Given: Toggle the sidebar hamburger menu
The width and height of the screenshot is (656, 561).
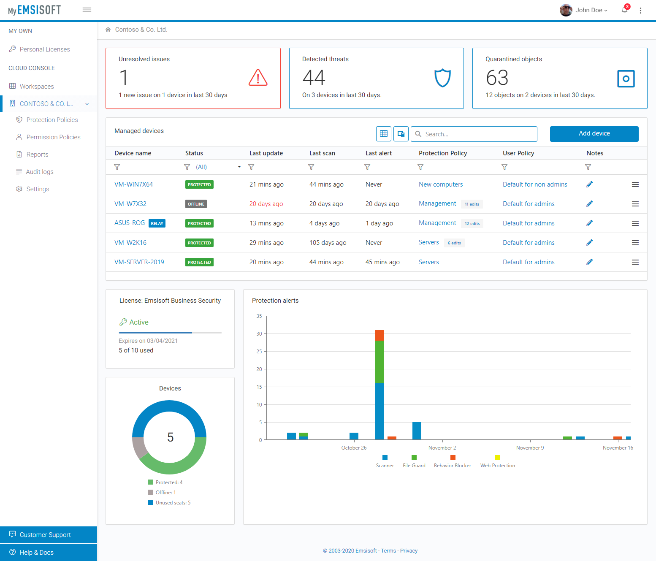Looking at the screenshot, I should [87, 10].
